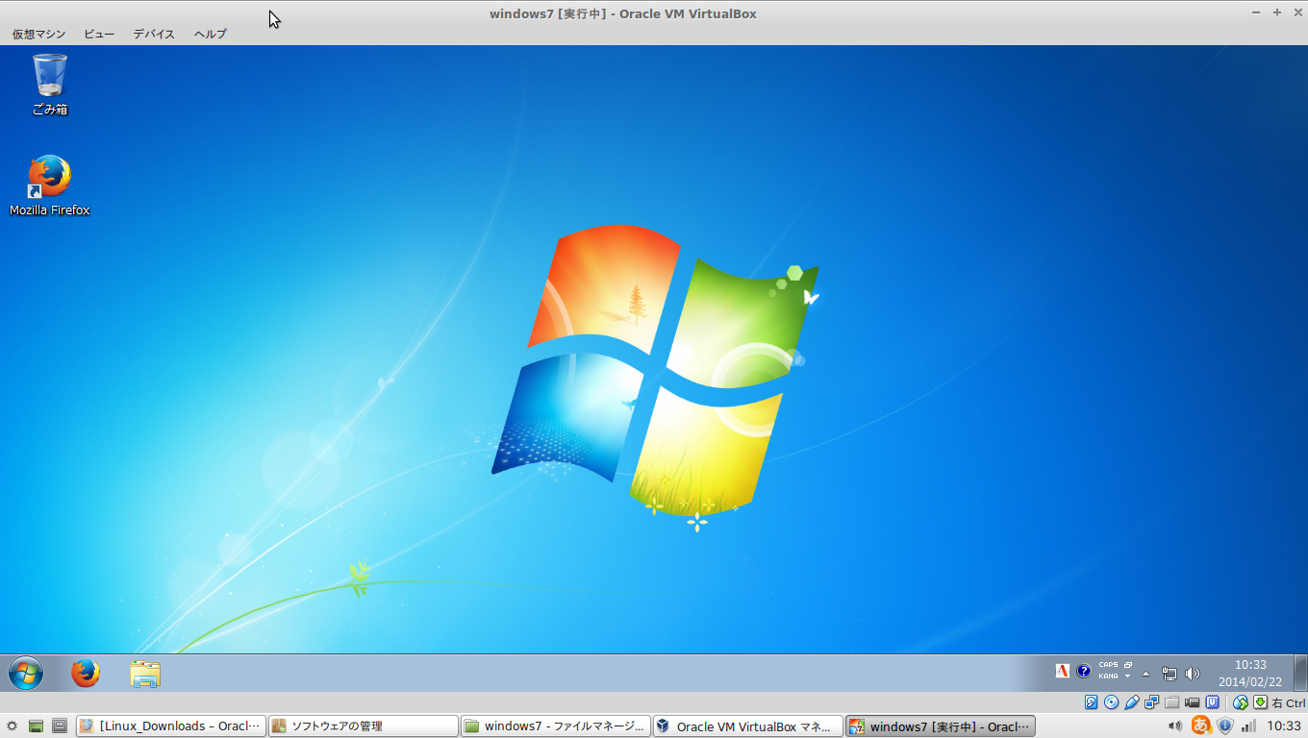
Task: Click the Show desktop button in Windows
Action: pos(1300,674)
